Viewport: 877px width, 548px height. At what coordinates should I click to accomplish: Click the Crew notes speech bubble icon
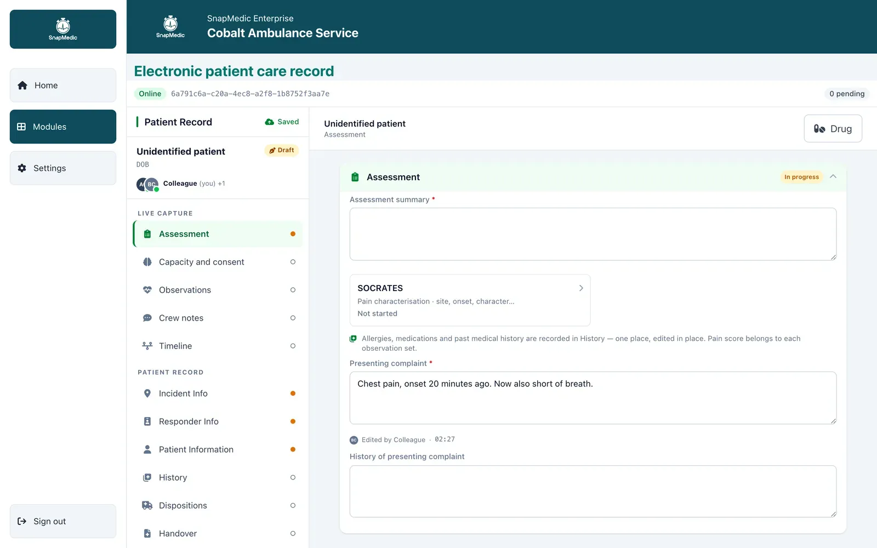(x=147, y=318)
